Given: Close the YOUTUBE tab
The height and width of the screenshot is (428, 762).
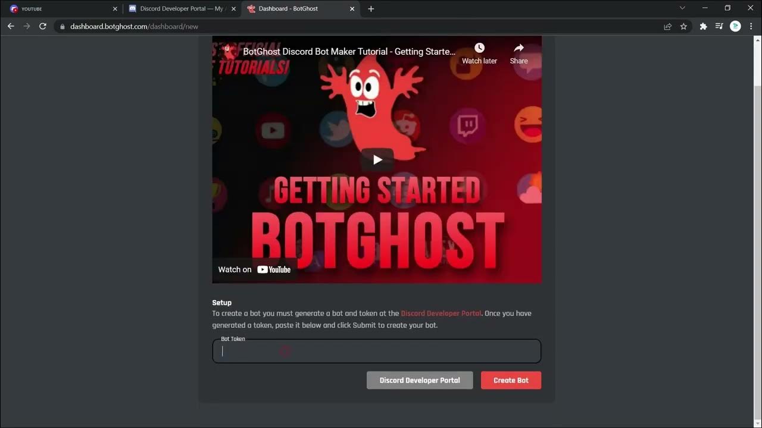Looking at the screenshot, I should tap(115, 9).
